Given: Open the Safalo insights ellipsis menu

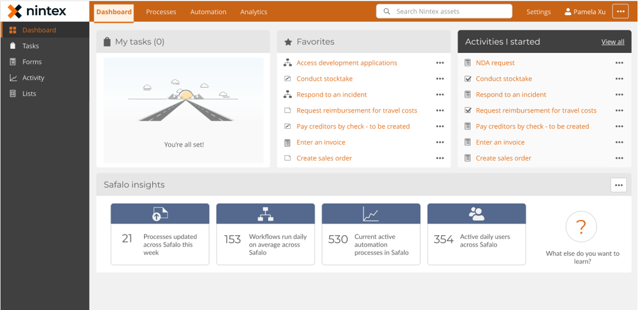Looking at the screenshot, I should [x=619, y=185].
